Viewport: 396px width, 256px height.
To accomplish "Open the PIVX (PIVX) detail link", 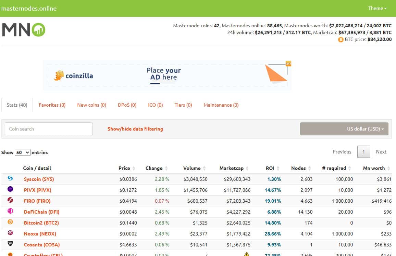I will 38,190.
